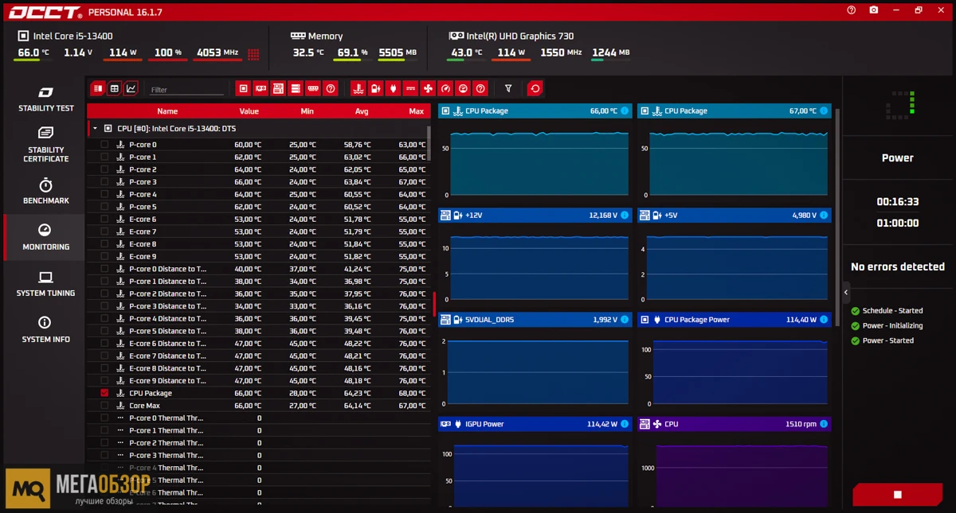Toggle the temperature sensor filter icon
Screen dimensions: 956x513
pyautogui.click(x=358, y=88)
